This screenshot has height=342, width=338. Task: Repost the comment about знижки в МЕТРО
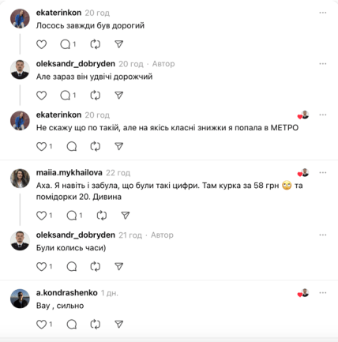pyautogui.click(x=95, y=146)
